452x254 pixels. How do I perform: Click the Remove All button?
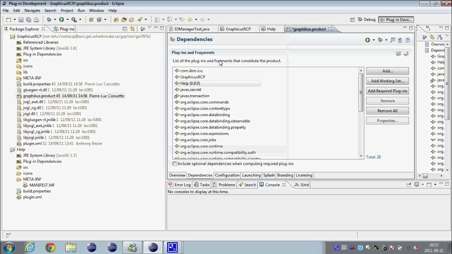tap(387, 110)
